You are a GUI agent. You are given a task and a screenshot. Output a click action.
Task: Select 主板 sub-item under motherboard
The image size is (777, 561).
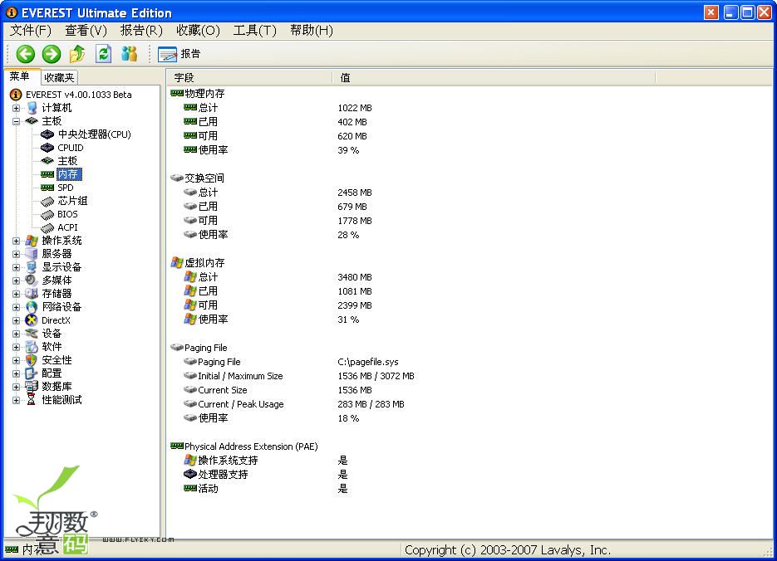(x=67, y=161)
